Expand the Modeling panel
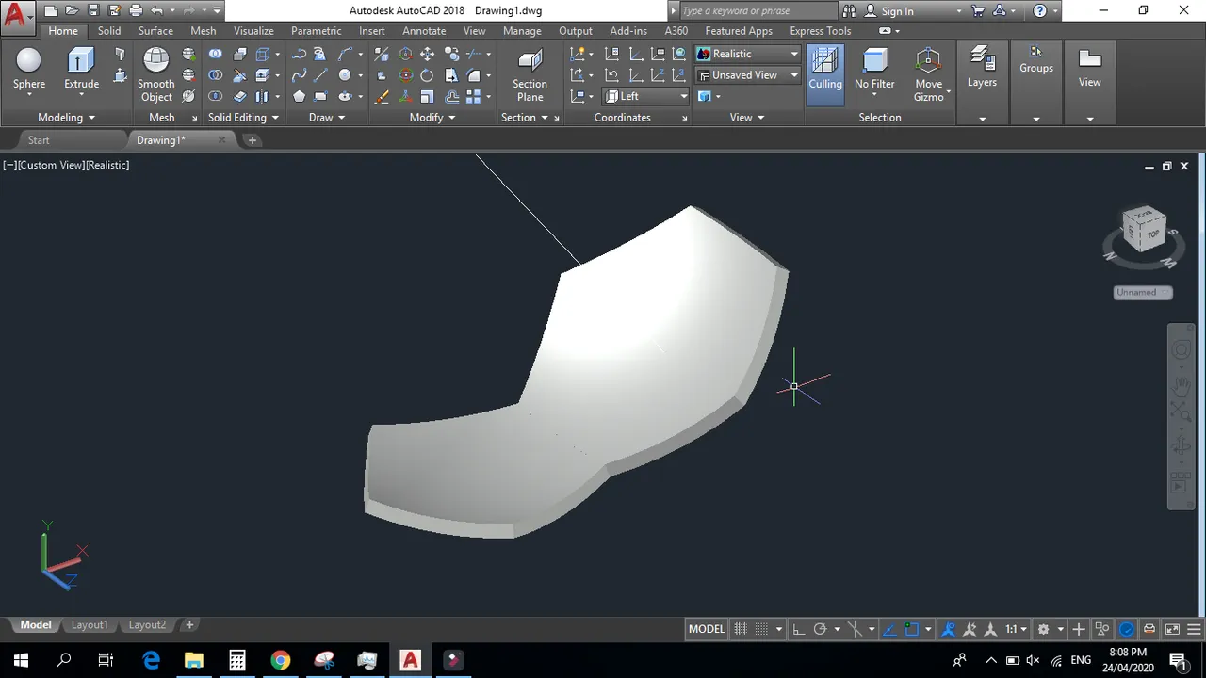 [x=66, y=118]
